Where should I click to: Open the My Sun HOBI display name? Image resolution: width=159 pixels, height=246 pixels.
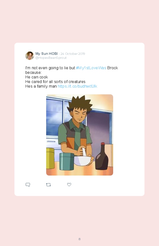tap(46, 54)
